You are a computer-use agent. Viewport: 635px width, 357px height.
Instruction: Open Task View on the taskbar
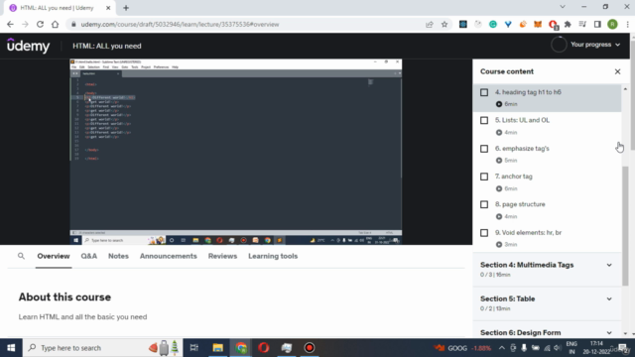coord(194,348)
